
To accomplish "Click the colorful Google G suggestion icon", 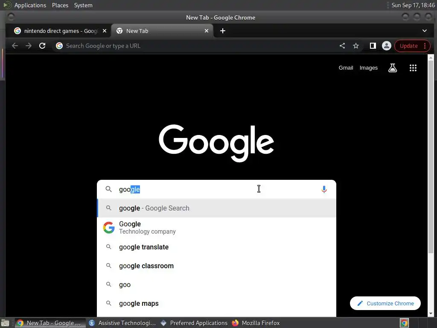I will 109,228.
